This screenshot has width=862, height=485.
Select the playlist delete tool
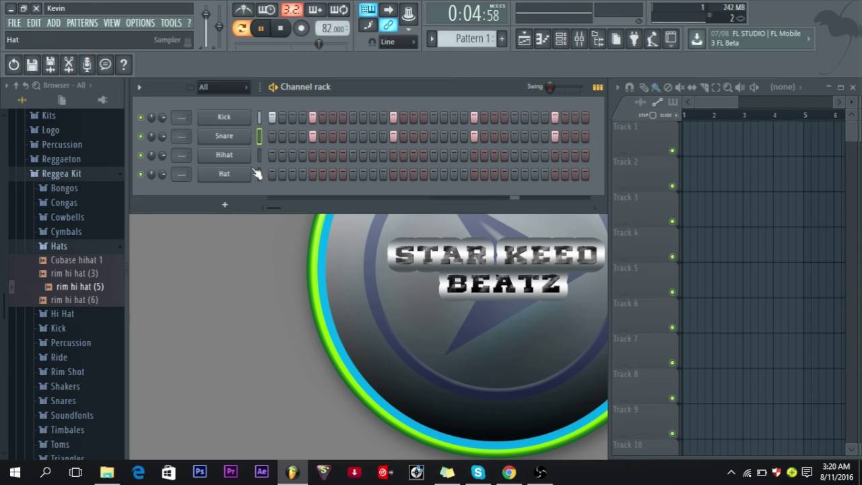[x=667, y=87]
